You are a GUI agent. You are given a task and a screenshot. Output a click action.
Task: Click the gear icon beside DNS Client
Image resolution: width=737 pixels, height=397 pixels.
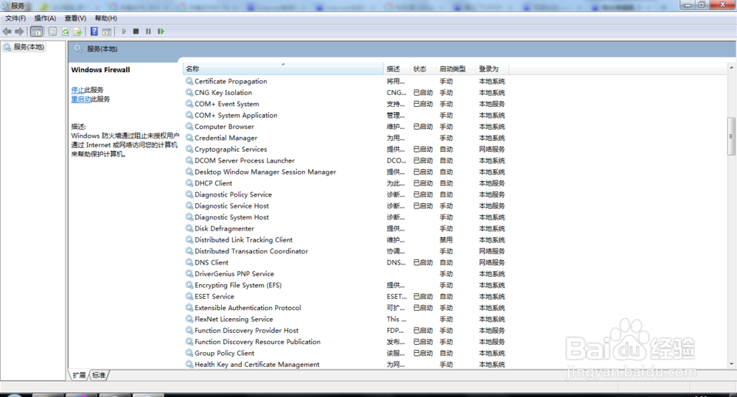point(189,262)
